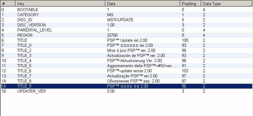Click padding value 105
Viewport: 253px width, 116px height.
pos(185,40)
